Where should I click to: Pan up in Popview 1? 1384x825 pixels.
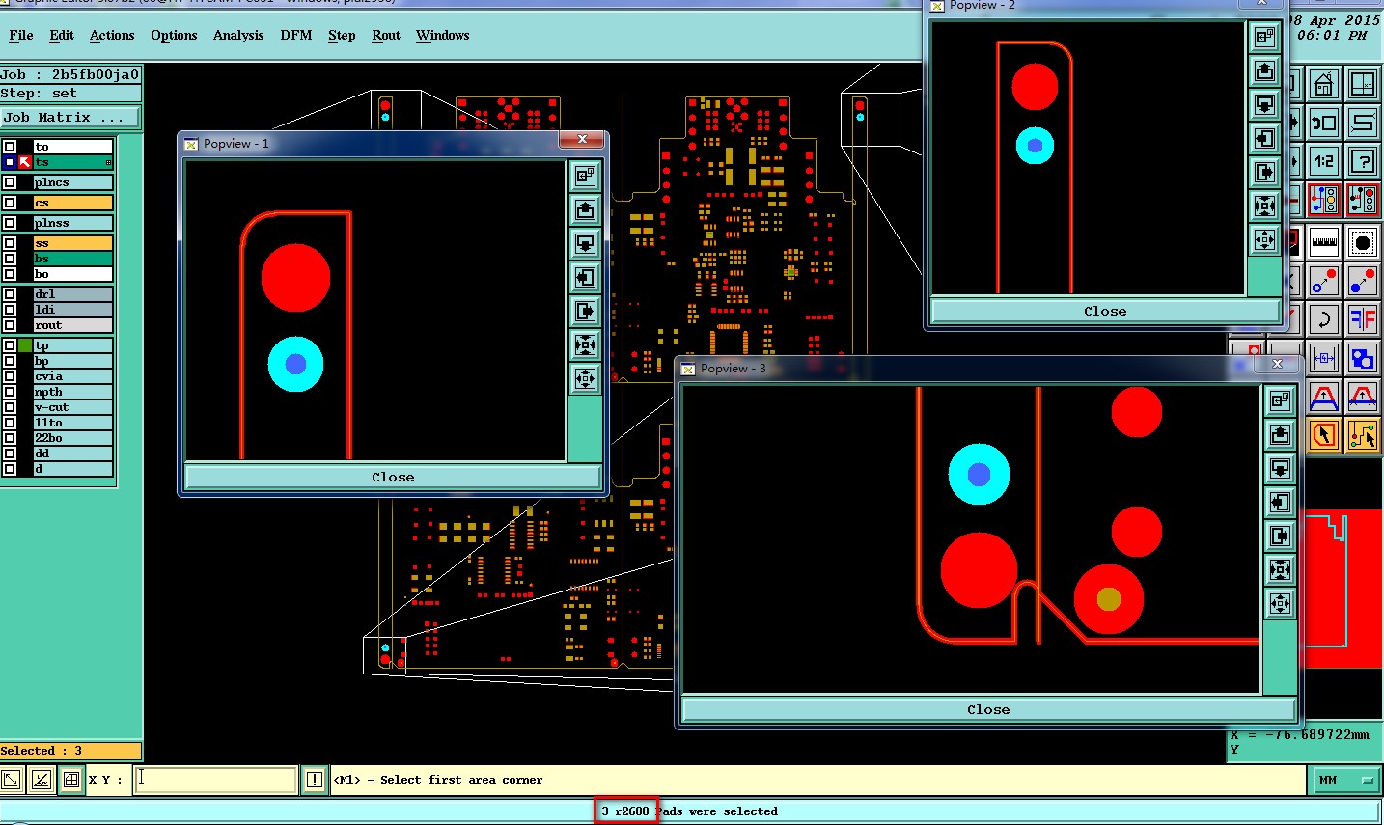click(x=586, y=210)
